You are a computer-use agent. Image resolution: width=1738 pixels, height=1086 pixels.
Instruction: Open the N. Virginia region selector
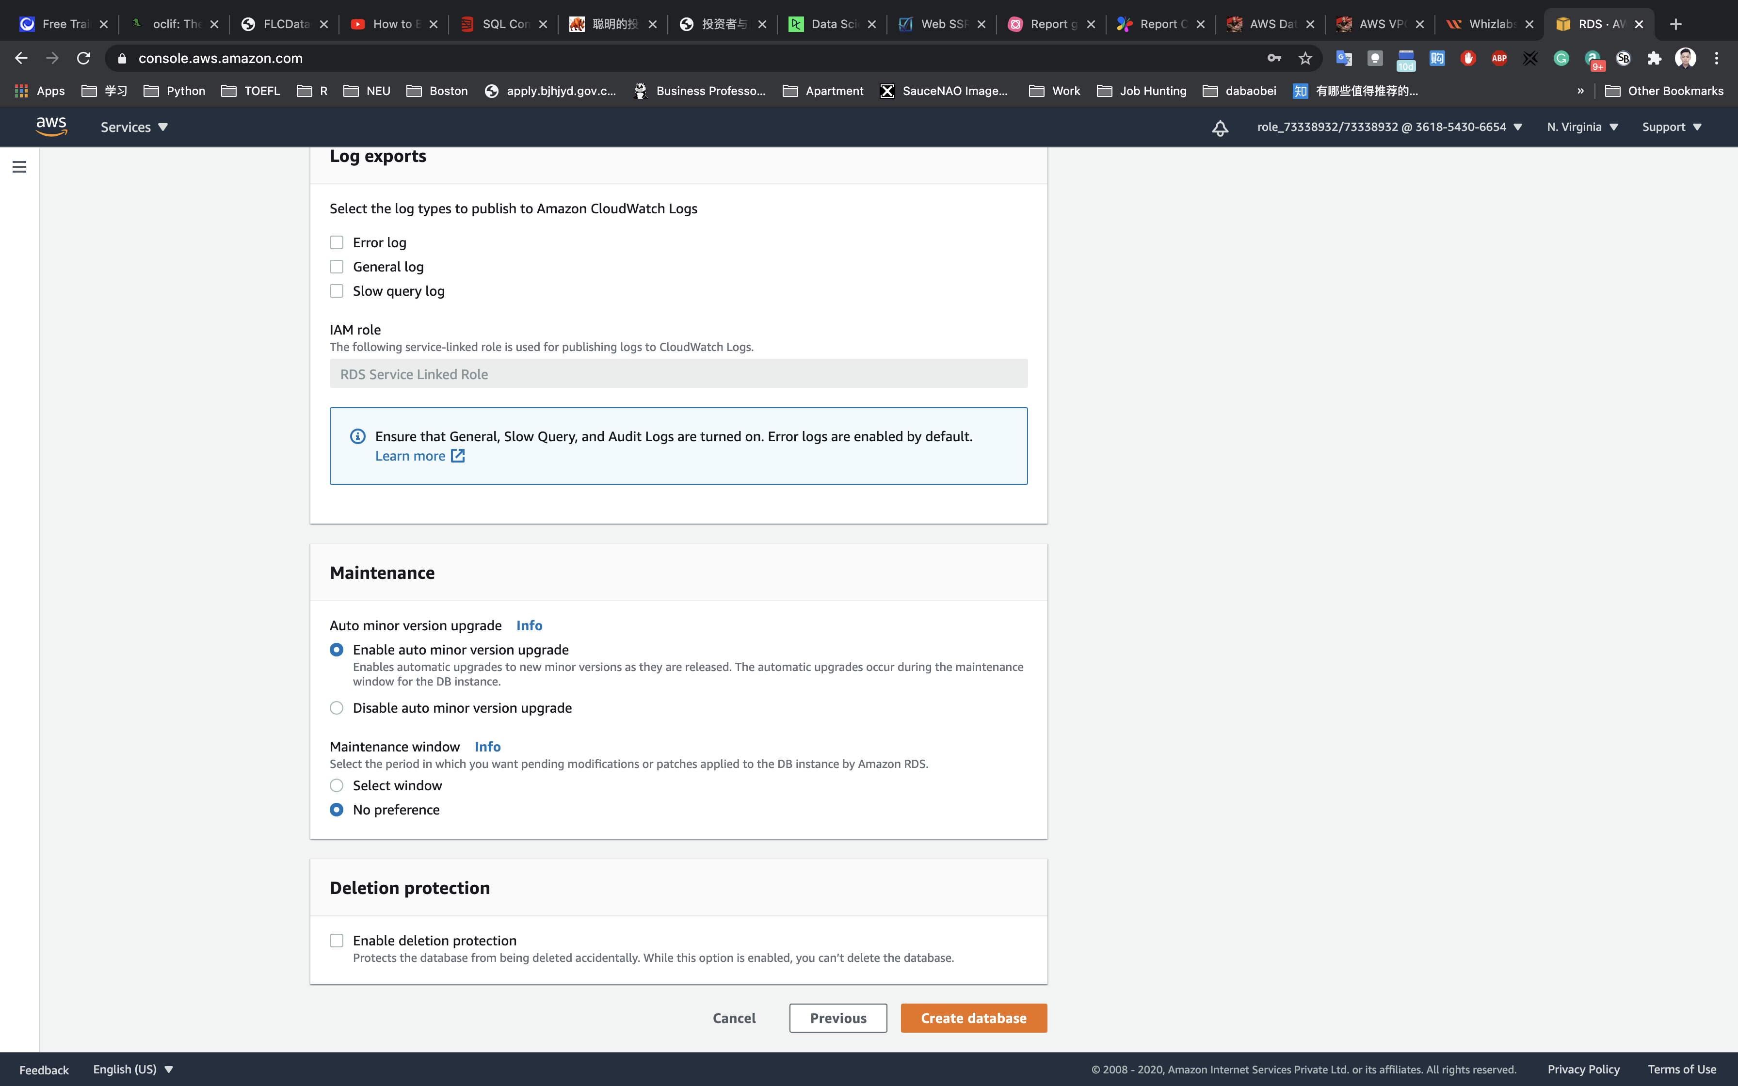coord(1581,127)
